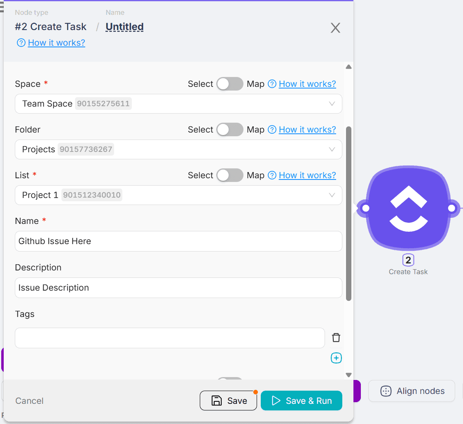The image size is (463, 424).
Task: Click the Description field with Issue Description
Action: point(178,288)
